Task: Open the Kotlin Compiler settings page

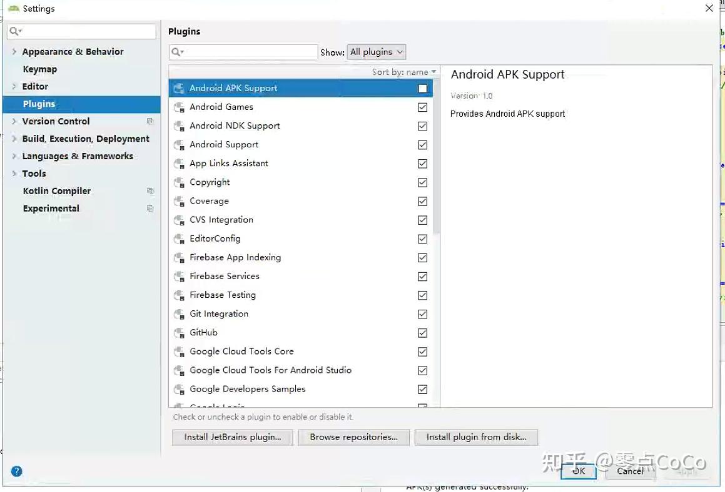Action: 57,191
